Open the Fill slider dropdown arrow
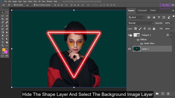Viewport: 175px width, 98px height. tap(173, 29)
